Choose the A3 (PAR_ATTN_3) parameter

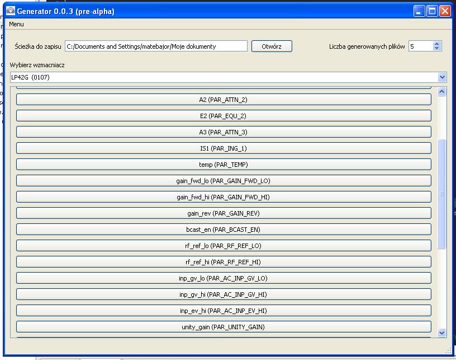pyautogui.click(x=224, y=132)
